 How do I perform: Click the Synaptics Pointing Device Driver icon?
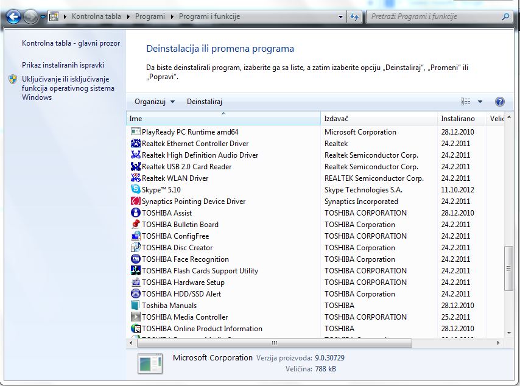[x=135, y=201]
